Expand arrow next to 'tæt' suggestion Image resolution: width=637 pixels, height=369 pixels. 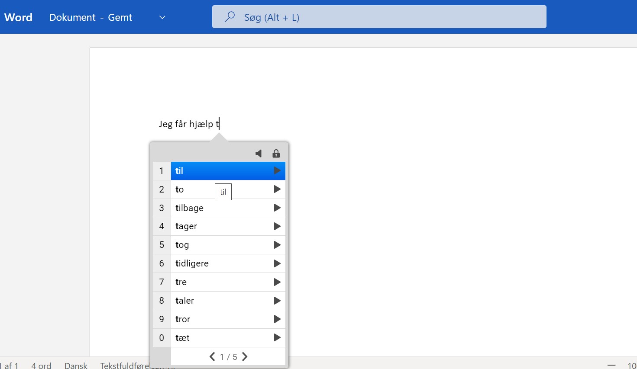pos(277,337)
